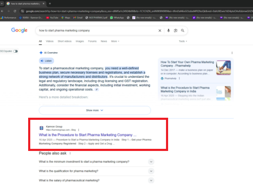Open search by image camera icon
The image size is (253, 185).
click(x=176, y=31)
